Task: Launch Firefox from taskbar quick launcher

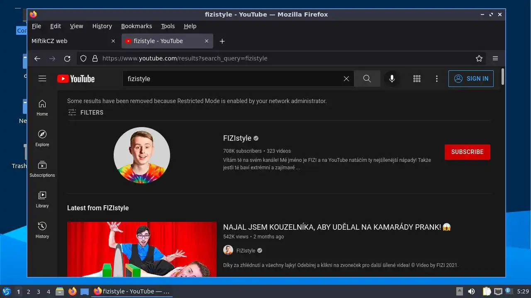Action: click(x=72, y=291)
